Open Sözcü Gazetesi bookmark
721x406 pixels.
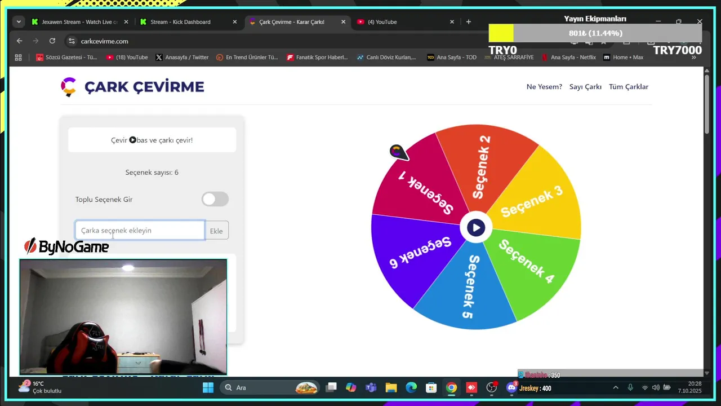[x=66, y=58]
